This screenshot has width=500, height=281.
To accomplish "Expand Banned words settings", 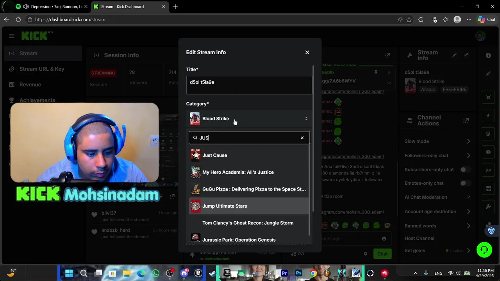I will 437,226.
